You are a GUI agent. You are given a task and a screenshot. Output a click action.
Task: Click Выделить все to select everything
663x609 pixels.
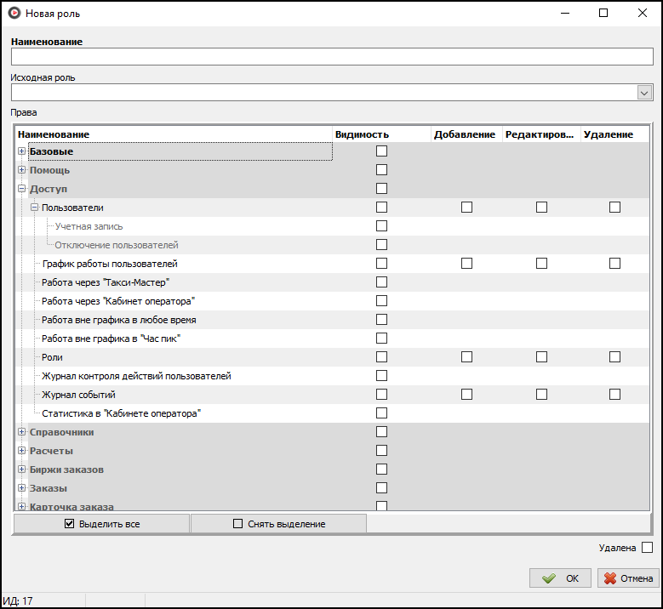click(102, 524)
